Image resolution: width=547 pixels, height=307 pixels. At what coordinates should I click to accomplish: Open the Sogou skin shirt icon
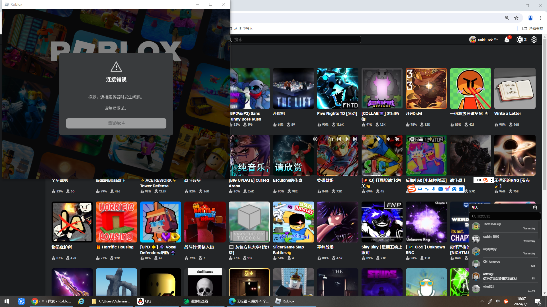pos(447,189)
